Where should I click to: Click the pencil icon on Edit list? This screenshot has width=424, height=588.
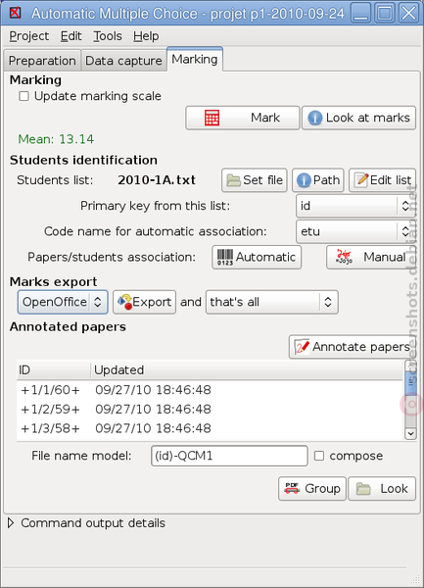(x=362, y=179)
